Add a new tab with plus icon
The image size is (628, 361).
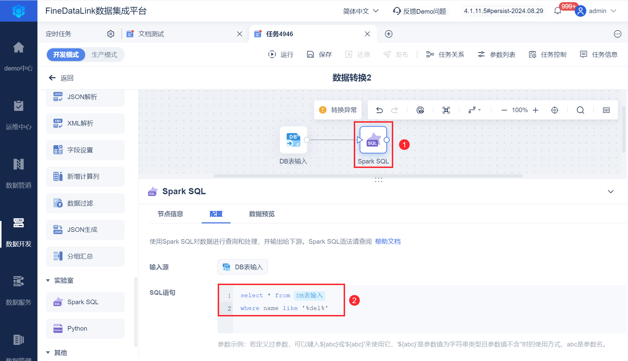pyautogui.click(x=389, y=34)
